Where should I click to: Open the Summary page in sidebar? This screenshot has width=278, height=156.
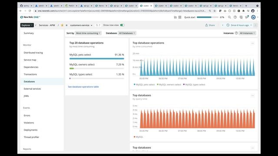[29, 33]
